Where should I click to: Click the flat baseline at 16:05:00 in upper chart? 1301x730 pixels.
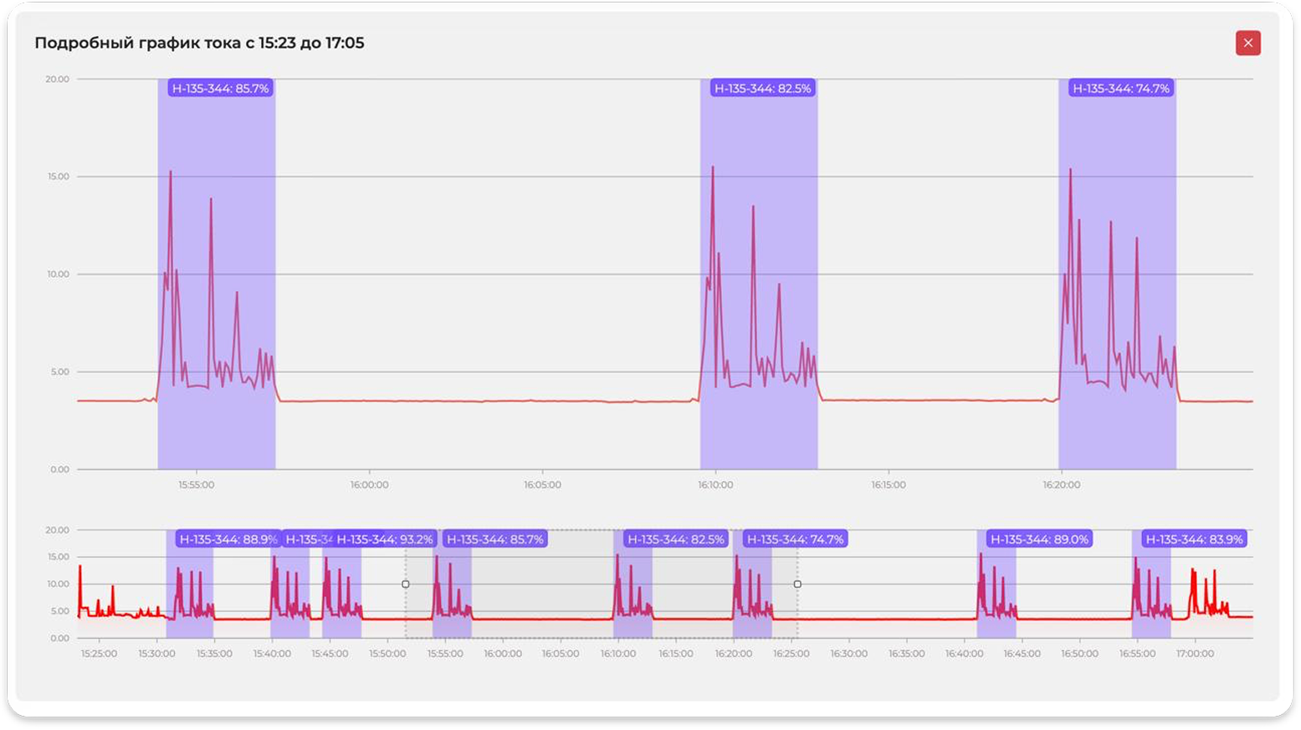pyautogui.click(x=542, y=401)
